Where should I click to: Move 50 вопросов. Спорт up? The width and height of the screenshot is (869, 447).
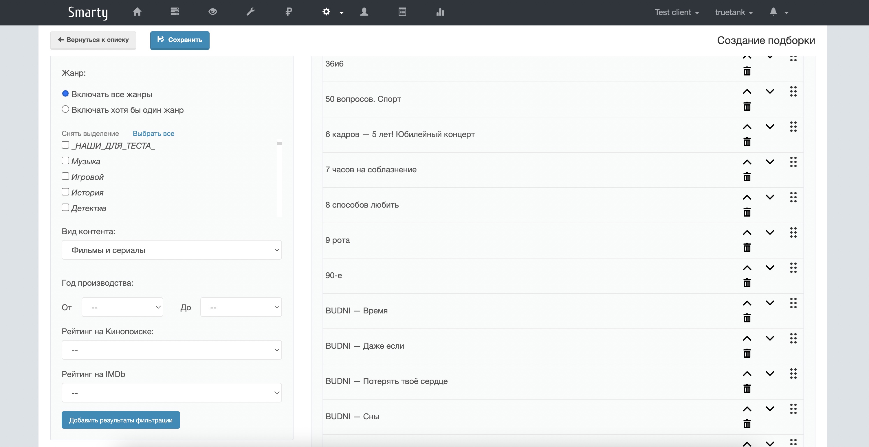click(x=747, y=92)
